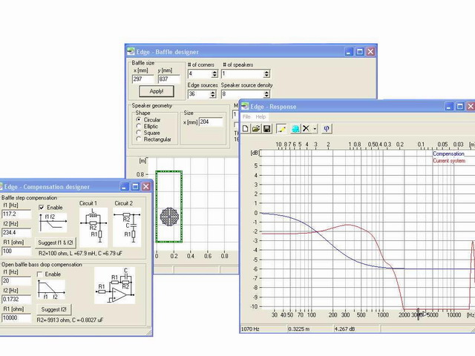This screenshot has height=356, width=475.
Task: Select the Square shape radio button
Action: pos(139,133)
